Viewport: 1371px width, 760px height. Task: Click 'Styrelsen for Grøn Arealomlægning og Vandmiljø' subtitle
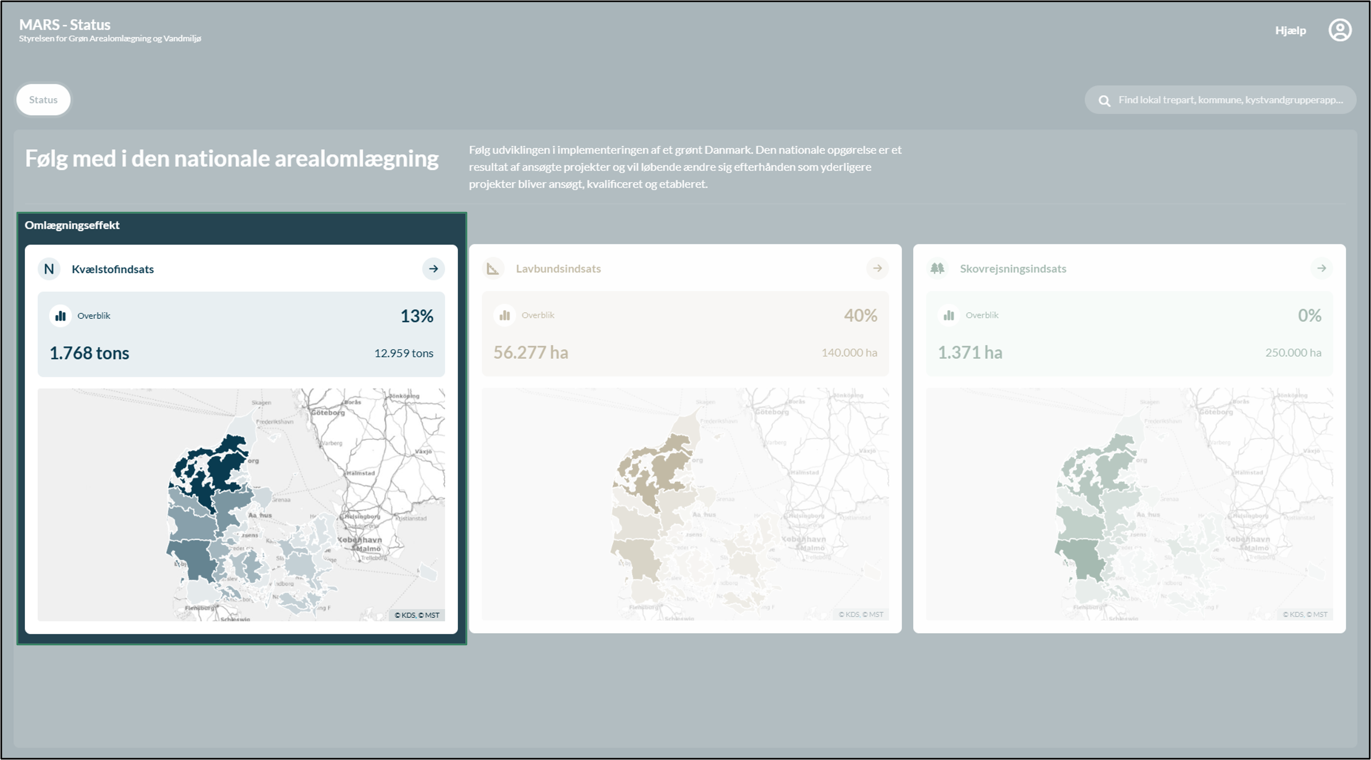click(x=110, y=39)
